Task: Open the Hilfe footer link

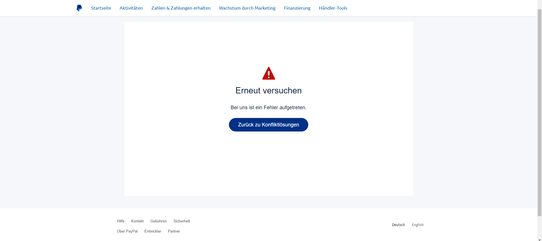Action: point(121,221)
